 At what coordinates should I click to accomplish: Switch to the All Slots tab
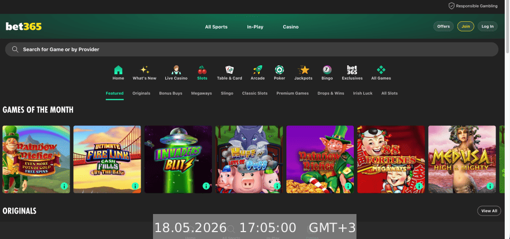click(389, 93)
